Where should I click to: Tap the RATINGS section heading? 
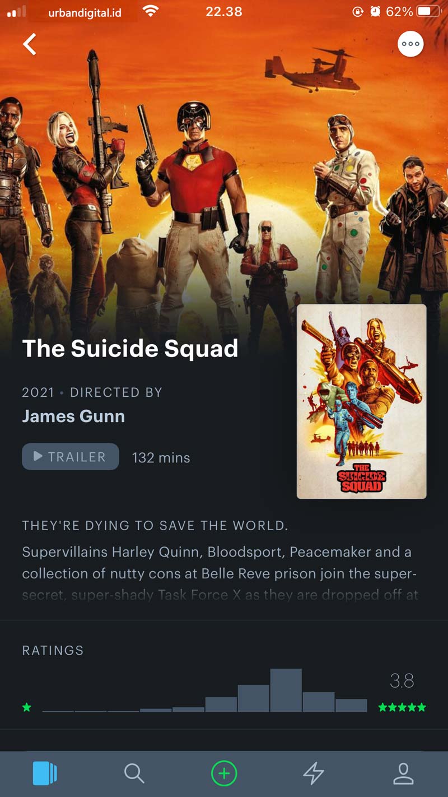click(53, 651)
